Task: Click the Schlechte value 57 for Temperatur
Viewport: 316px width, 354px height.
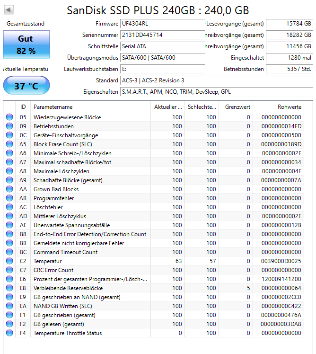Action: pos(212,261)
